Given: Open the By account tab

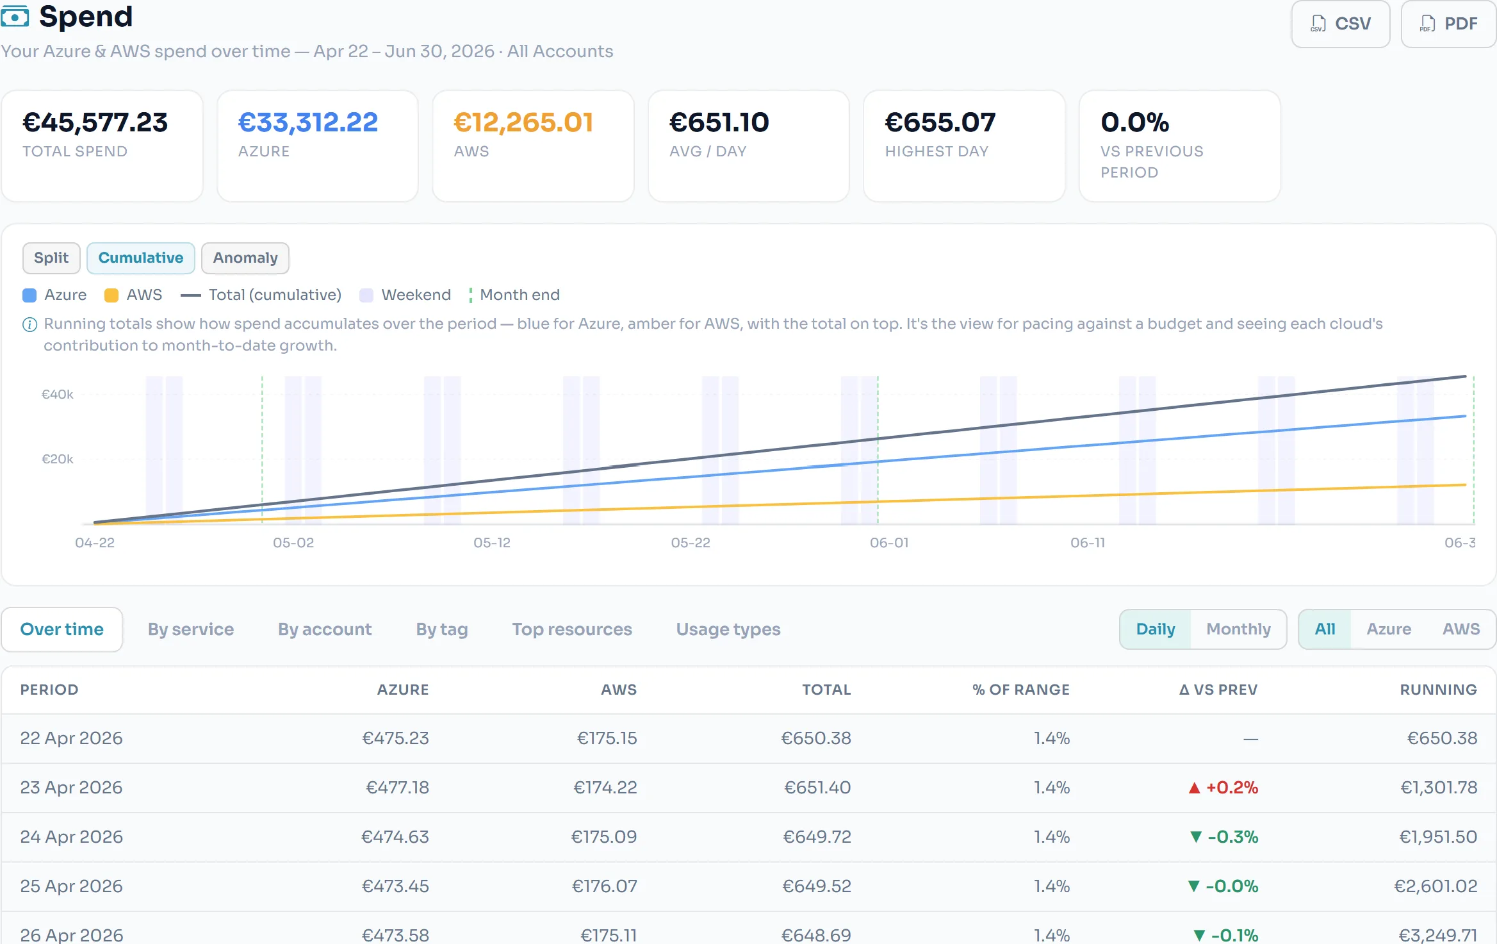Looking at the screenshot, I should (x=325, y=629).
